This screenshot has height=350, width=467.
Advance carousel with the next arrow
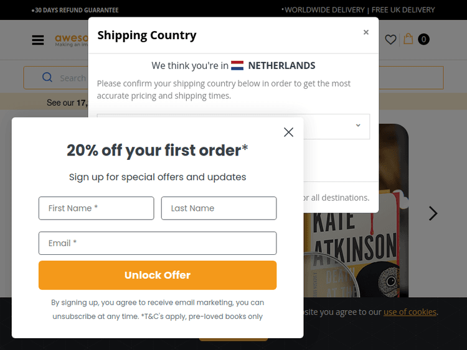pos(433,213)
